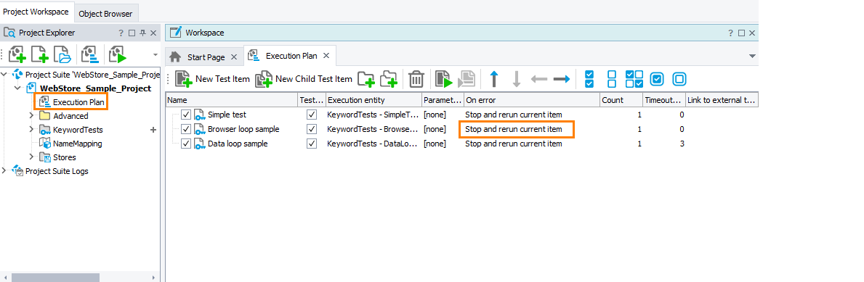Click New Child Test Item button
864x282 pixels.
point(304,79)
